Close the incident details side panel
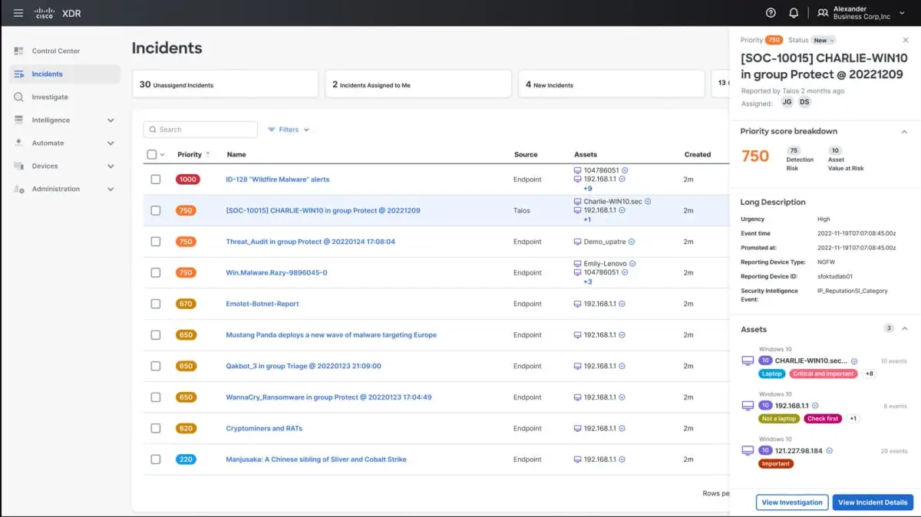 [905, 40]
